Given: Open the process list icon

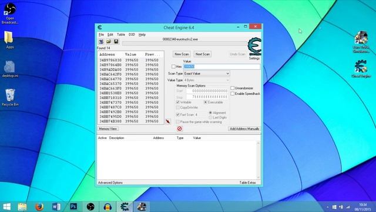Looking at the screenshot, I should point(101,42).
